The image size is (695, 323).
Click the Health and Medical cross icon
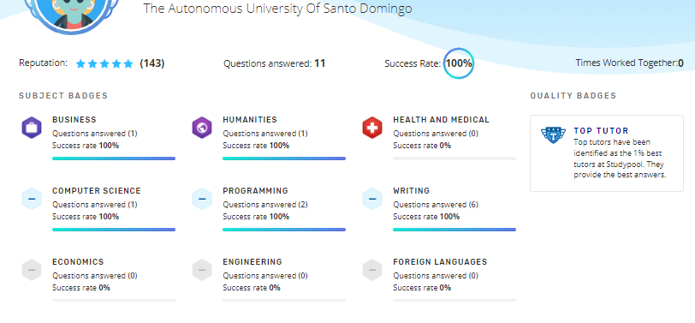point(372,128)
